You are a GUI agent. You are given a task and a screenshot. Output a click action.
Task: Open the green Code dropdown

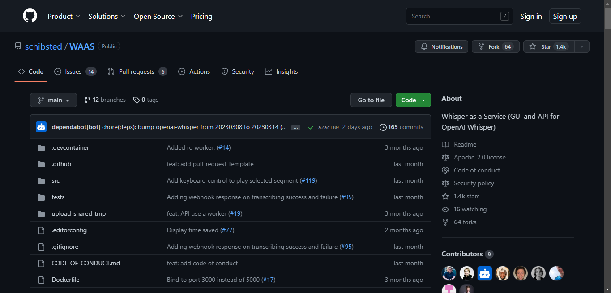[413, 100]
